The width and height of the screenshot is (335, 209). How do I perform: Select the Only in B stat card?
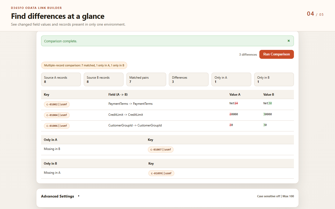pos(274,79)
